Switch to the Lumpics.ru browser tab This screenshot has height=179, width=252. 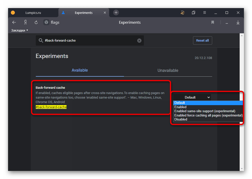pyautogui.click(x=33, y=13)
